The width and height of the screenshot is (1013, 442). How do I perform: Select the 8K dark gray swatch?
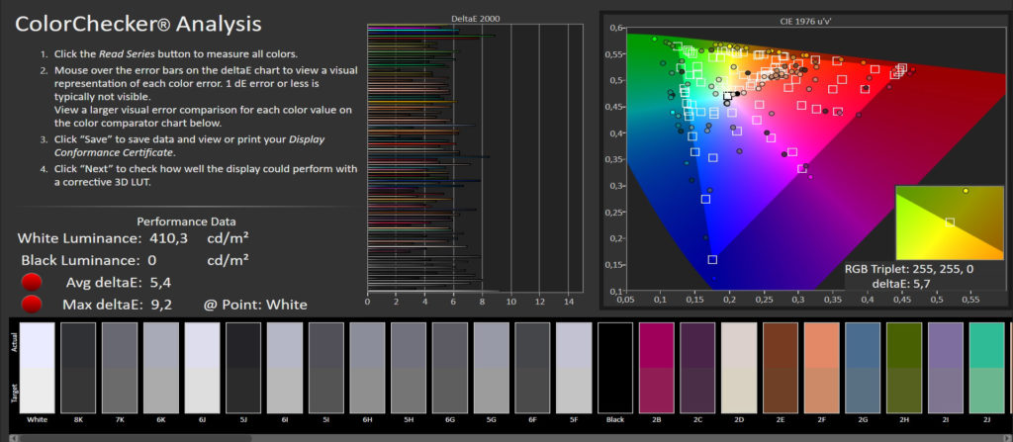(x=78, y=368)
